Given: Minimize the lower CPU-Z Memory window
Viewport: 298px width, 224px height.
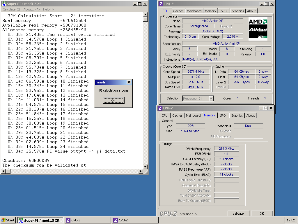Looking at the screenshot, I should tap(261, 108).
